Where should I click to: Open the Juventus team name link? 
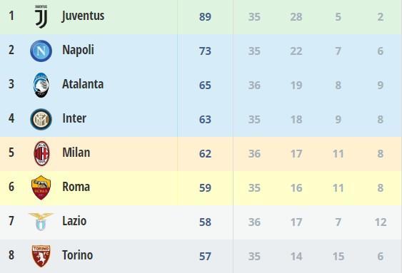(x=83, y=16)
